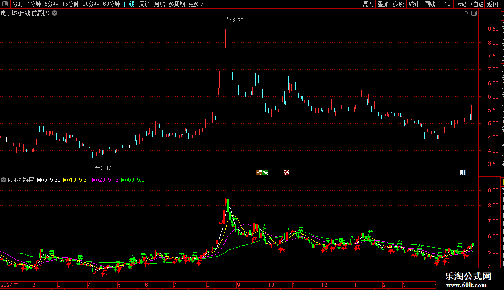Add stock via +自选 button
The height and width of the screenshot is (290, 504).
coord(477,4)
